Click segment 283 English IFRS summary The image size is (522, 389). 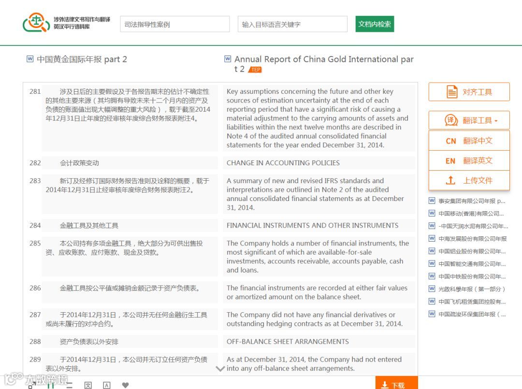coord(315,194)
